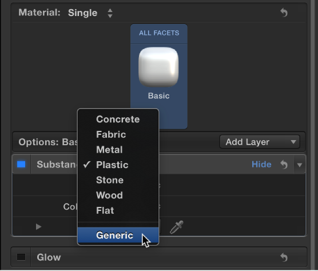This screenshot has height=271, width=318.
Task: Pick a color with the eyedropper
Action: click(176, 227)
